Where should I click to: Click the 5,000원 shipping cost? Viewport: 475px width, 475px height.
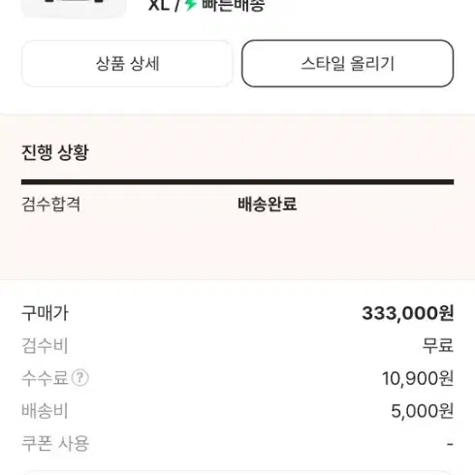click(x=423, y=411)
